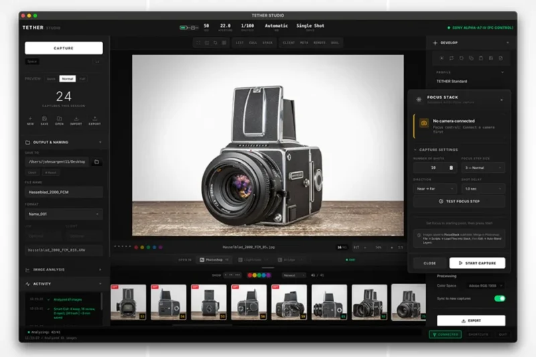Click the third view-mode icon in center toolbar
This screenshot has height=357, width=536.
tap(215, 43)
